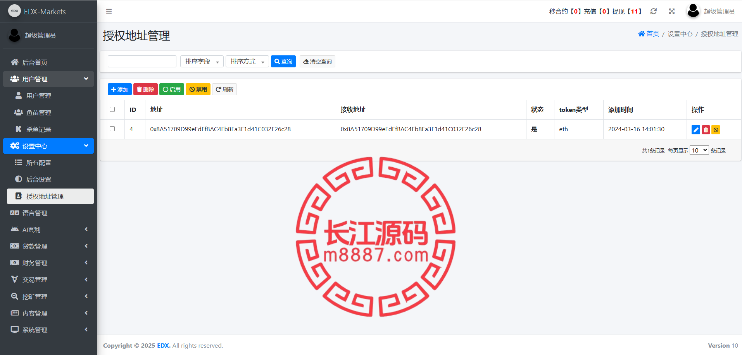Click the refresh icon in top header
The width and height of the screenshot is (742, 355).
pos(654,11)
